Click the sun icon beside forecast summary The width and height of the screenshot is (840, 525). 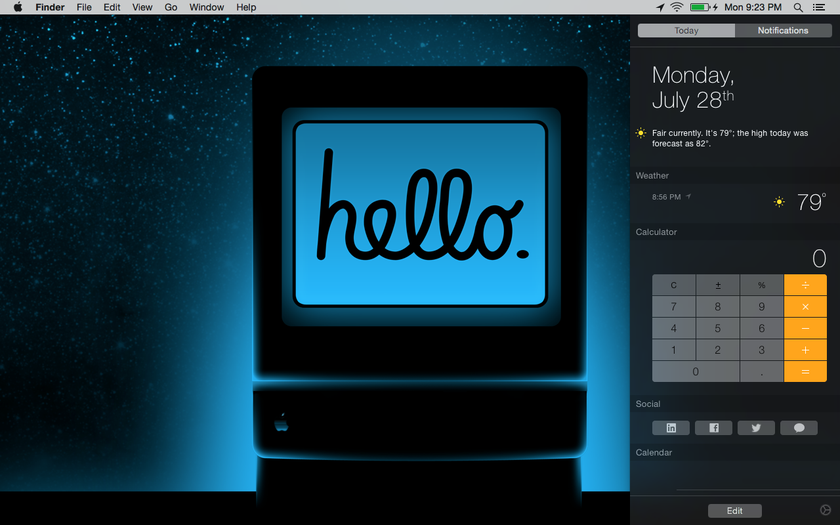coord(640,133)
